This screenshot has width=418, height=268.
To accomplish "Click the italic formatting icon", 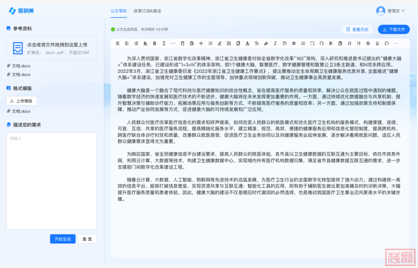I will pos(275,43).
